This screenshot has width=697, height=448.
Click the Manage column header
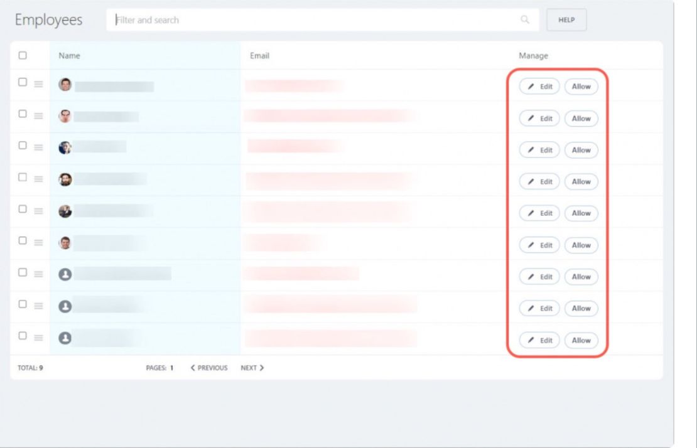pos(533,55)
